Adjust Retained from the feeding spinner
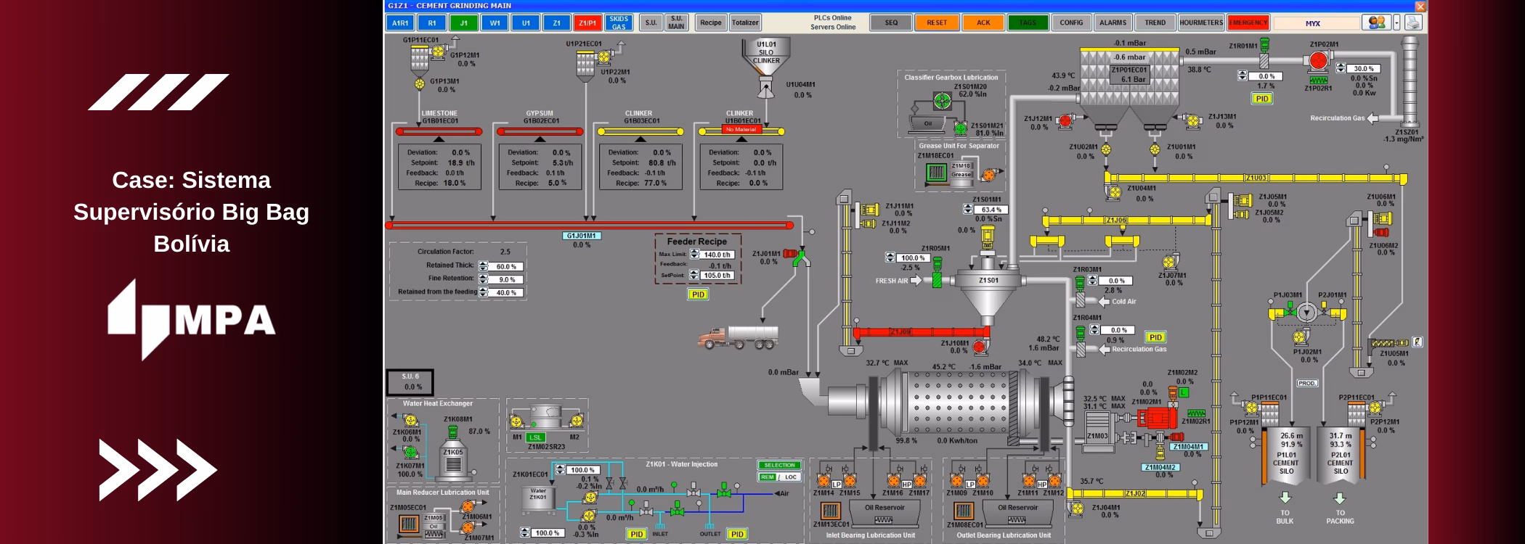 point(484,292)
